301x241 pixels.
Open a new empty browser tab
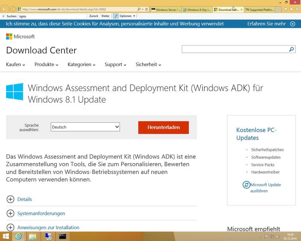click(278, 10)
